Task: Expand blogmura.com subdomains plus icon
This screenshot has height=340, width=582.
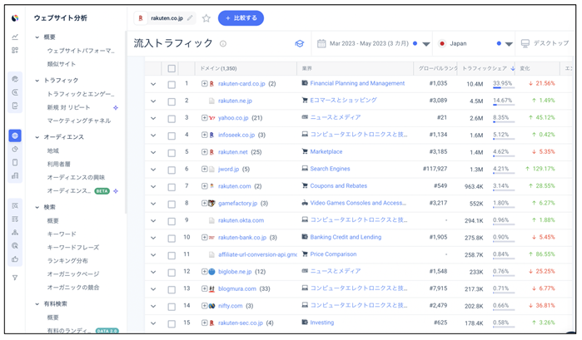Action: click(204, 288)
